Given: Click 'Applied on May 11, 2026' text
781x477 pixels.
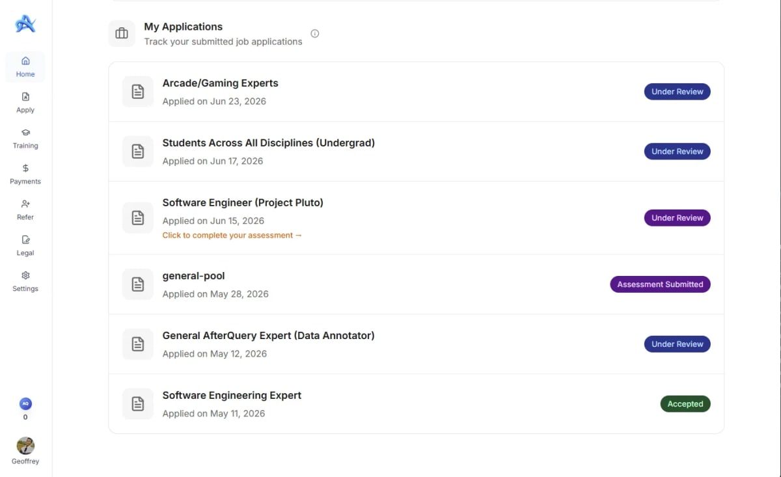Looking at the screenshot, I should click(x=213, y=414).
